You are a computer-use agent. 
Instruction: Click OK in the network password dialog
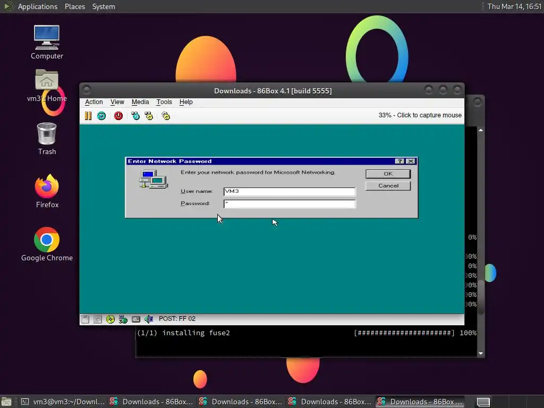click(388, 174)
